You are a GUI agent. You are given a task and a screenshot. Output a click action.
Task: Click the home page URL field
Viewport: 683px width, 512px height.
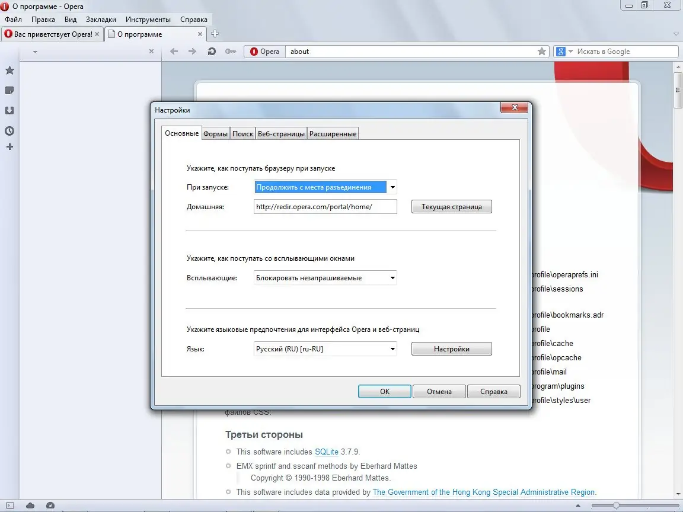(325, 207)
